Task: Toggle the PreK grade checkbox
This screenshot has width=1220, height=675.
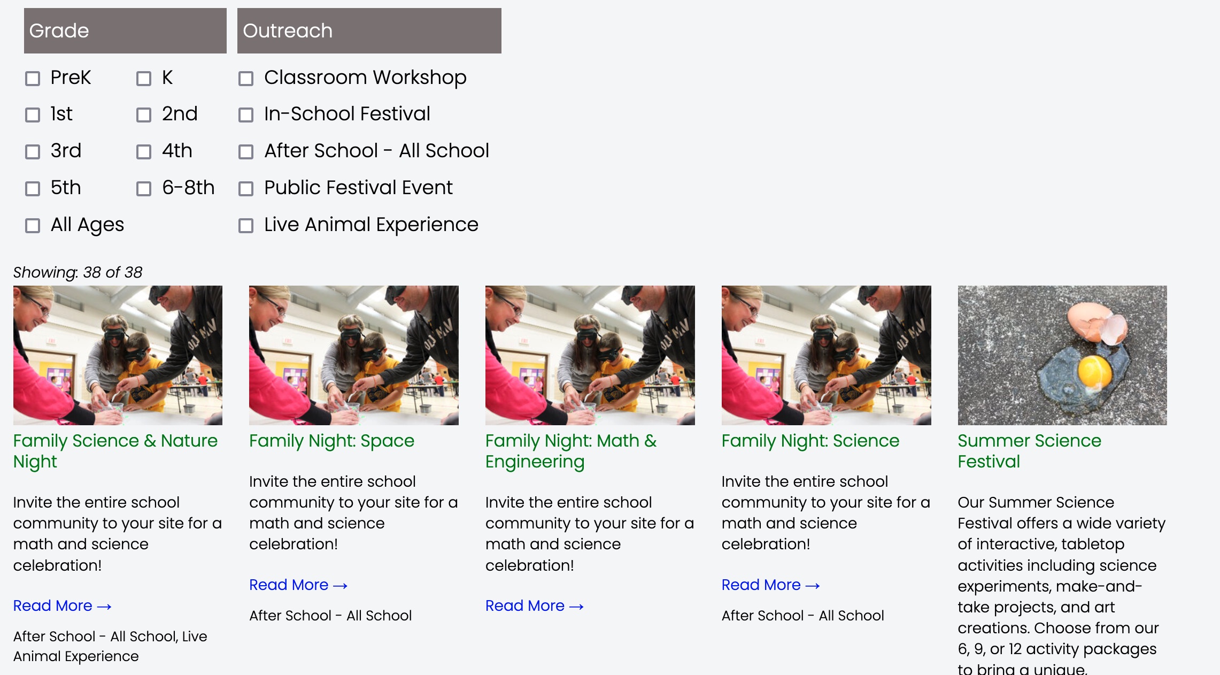Action: click(x=33, y=78)
